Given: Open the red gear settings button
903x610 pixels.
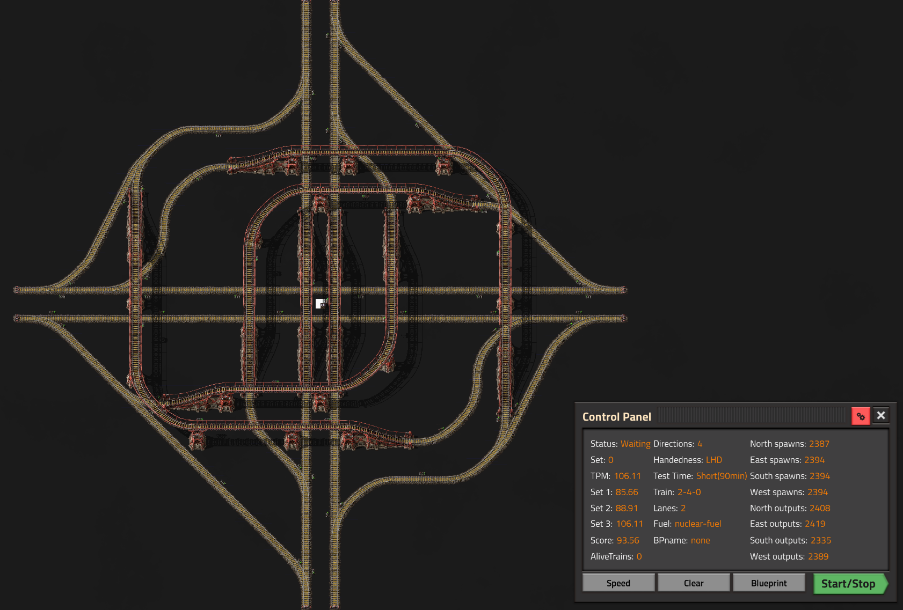Looking at the screenshot, I should pyautogui.click(x=861, y=416).
